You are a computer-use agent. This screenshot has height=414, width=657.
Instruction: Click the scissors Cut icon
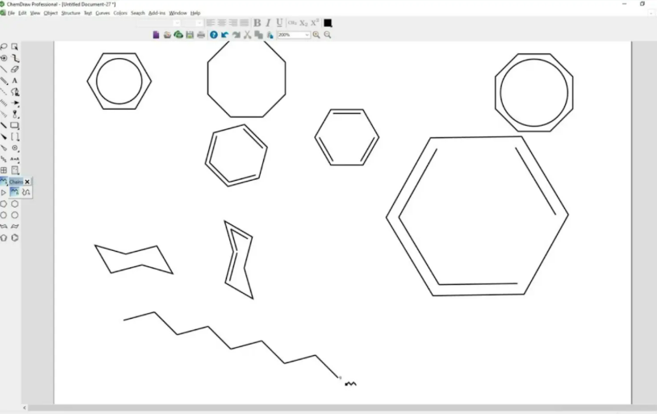point(247,35)
